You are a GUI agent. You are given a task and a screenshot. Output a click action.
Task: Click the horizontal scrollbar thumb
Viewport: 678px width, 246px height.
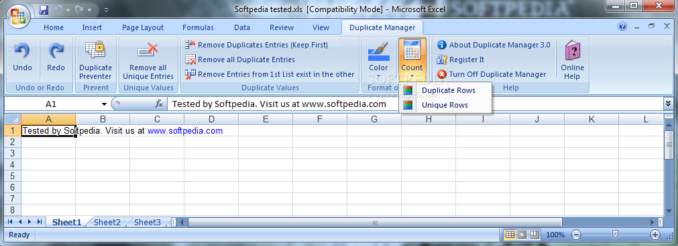pos(375,223)
